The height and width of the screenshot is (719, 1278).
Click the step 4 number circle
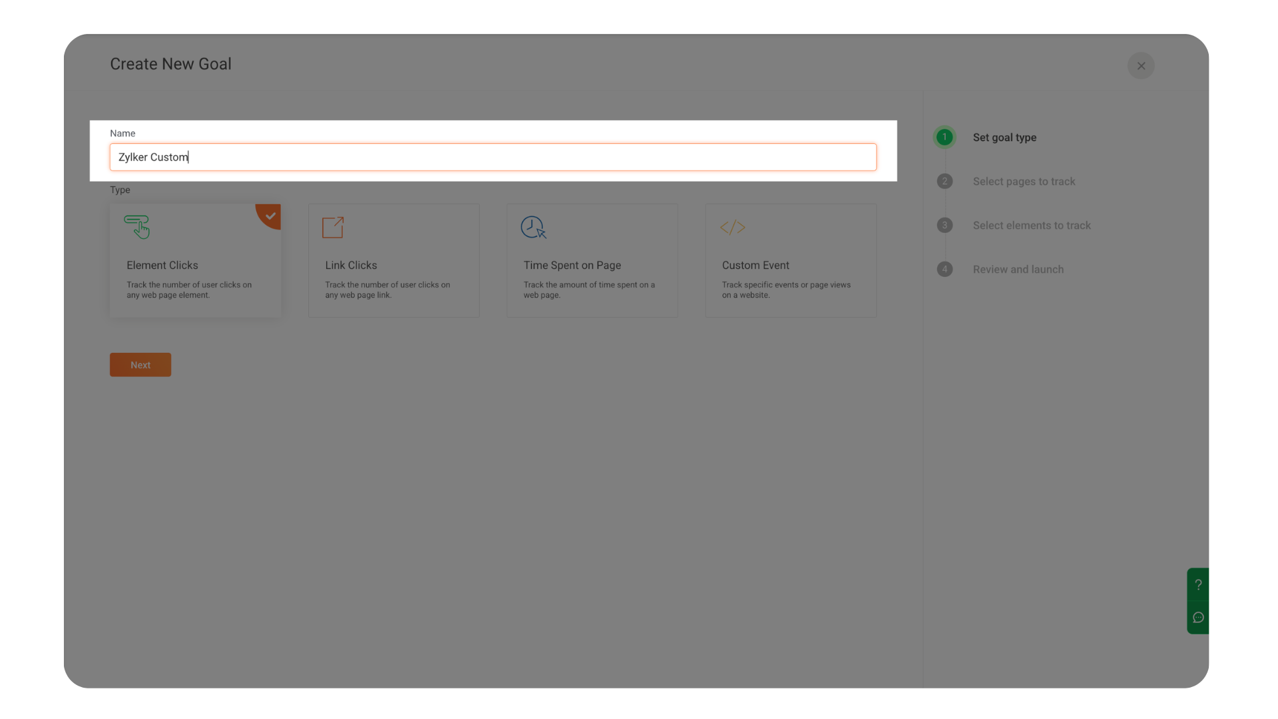[944, 269]
